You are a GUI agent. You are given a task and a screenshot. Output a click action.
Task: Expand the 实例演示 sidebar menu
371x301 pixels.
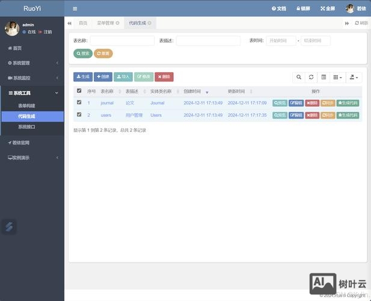(32, 158)
